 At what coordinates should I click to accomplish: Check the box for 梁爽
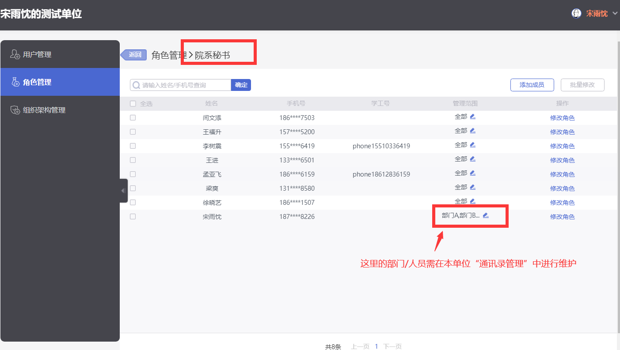tap(133, 188)
